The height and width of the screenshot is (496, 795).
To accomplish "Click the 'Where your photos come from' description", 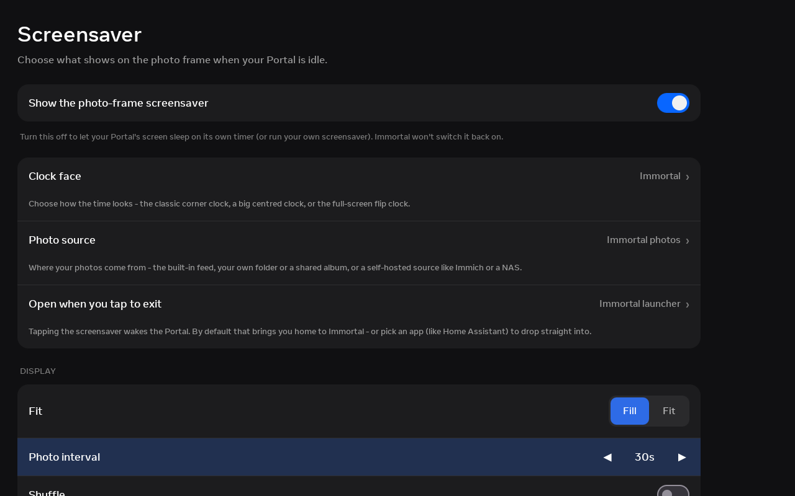I will [275, 267].
